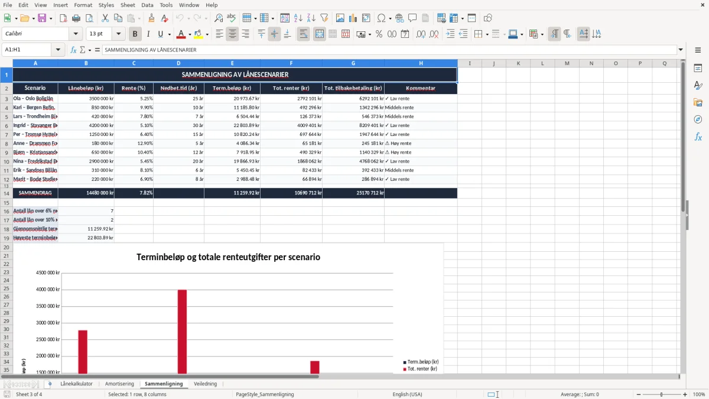Toggle Merge and Center Cells

320,34
